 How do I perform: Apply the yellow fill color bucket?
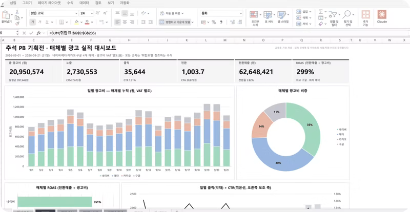click(76, 22)
